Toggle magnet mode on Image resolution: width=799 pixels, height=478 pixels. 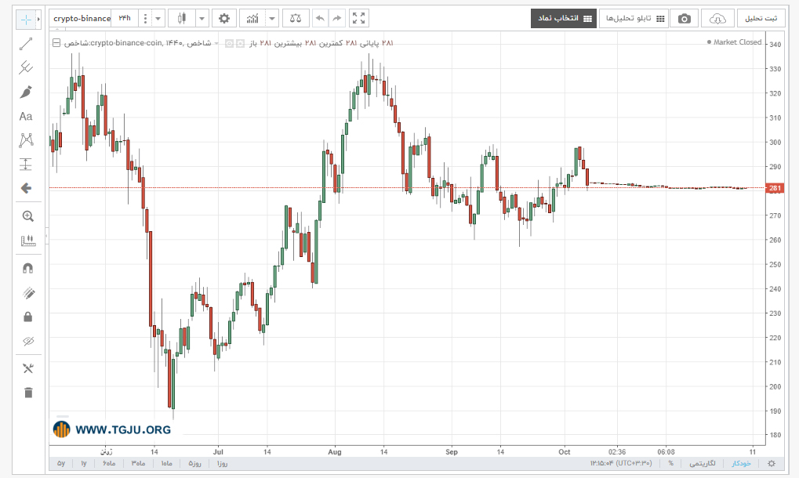click(x=28, y=268)
